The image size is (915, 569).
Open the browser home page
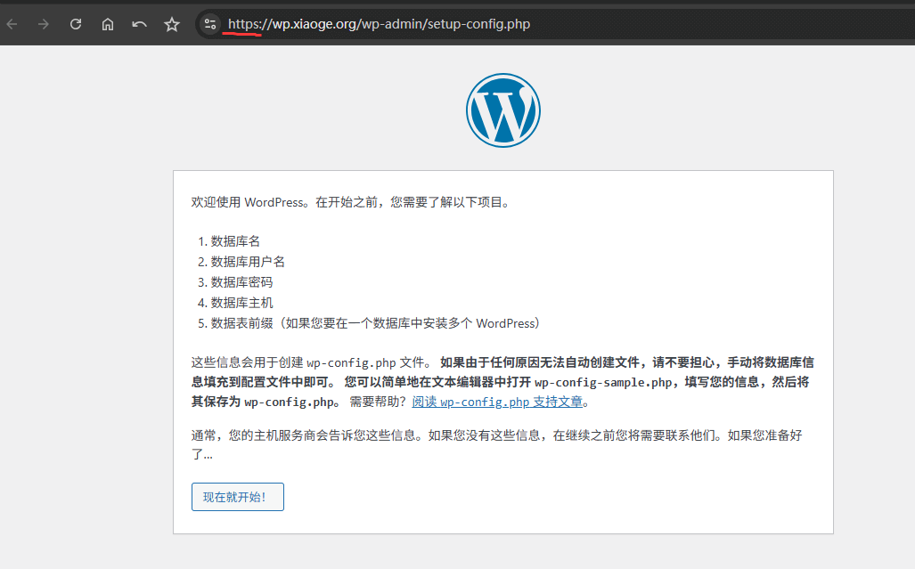[107, 23]
